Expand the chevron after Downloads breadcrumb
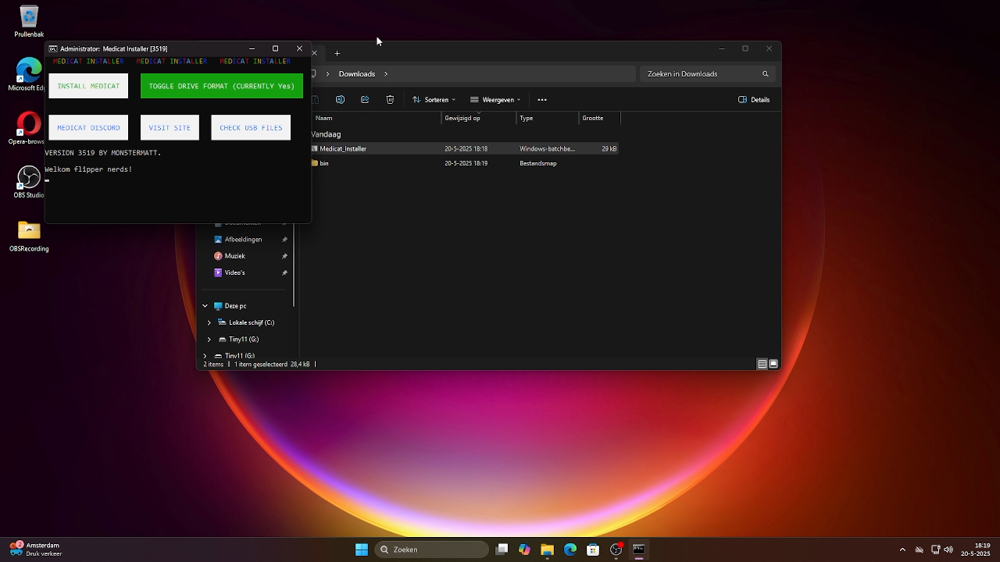The height and width of the screenshot is (562, 1000). (386, 74)
